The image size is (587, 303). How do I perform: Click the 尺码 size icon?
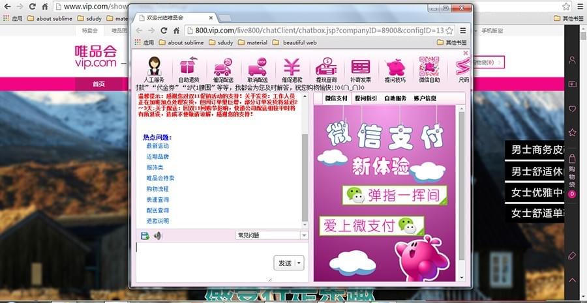pyautogui.click(x=463, y=70)
